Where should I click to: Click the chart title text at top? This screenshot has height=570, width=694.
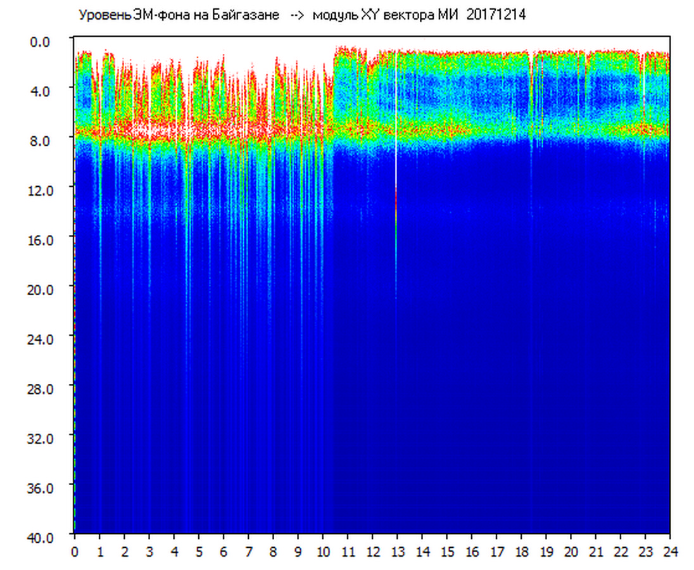point(301,15)
